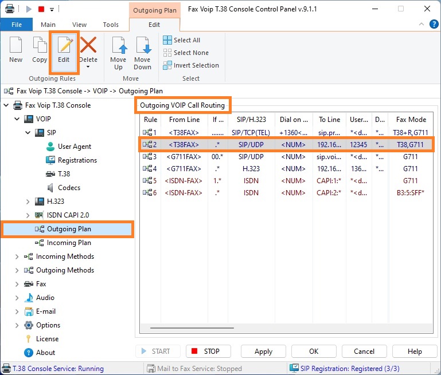Expand the ISDN CAPI 2.0 tree node

tap(28, 215)
